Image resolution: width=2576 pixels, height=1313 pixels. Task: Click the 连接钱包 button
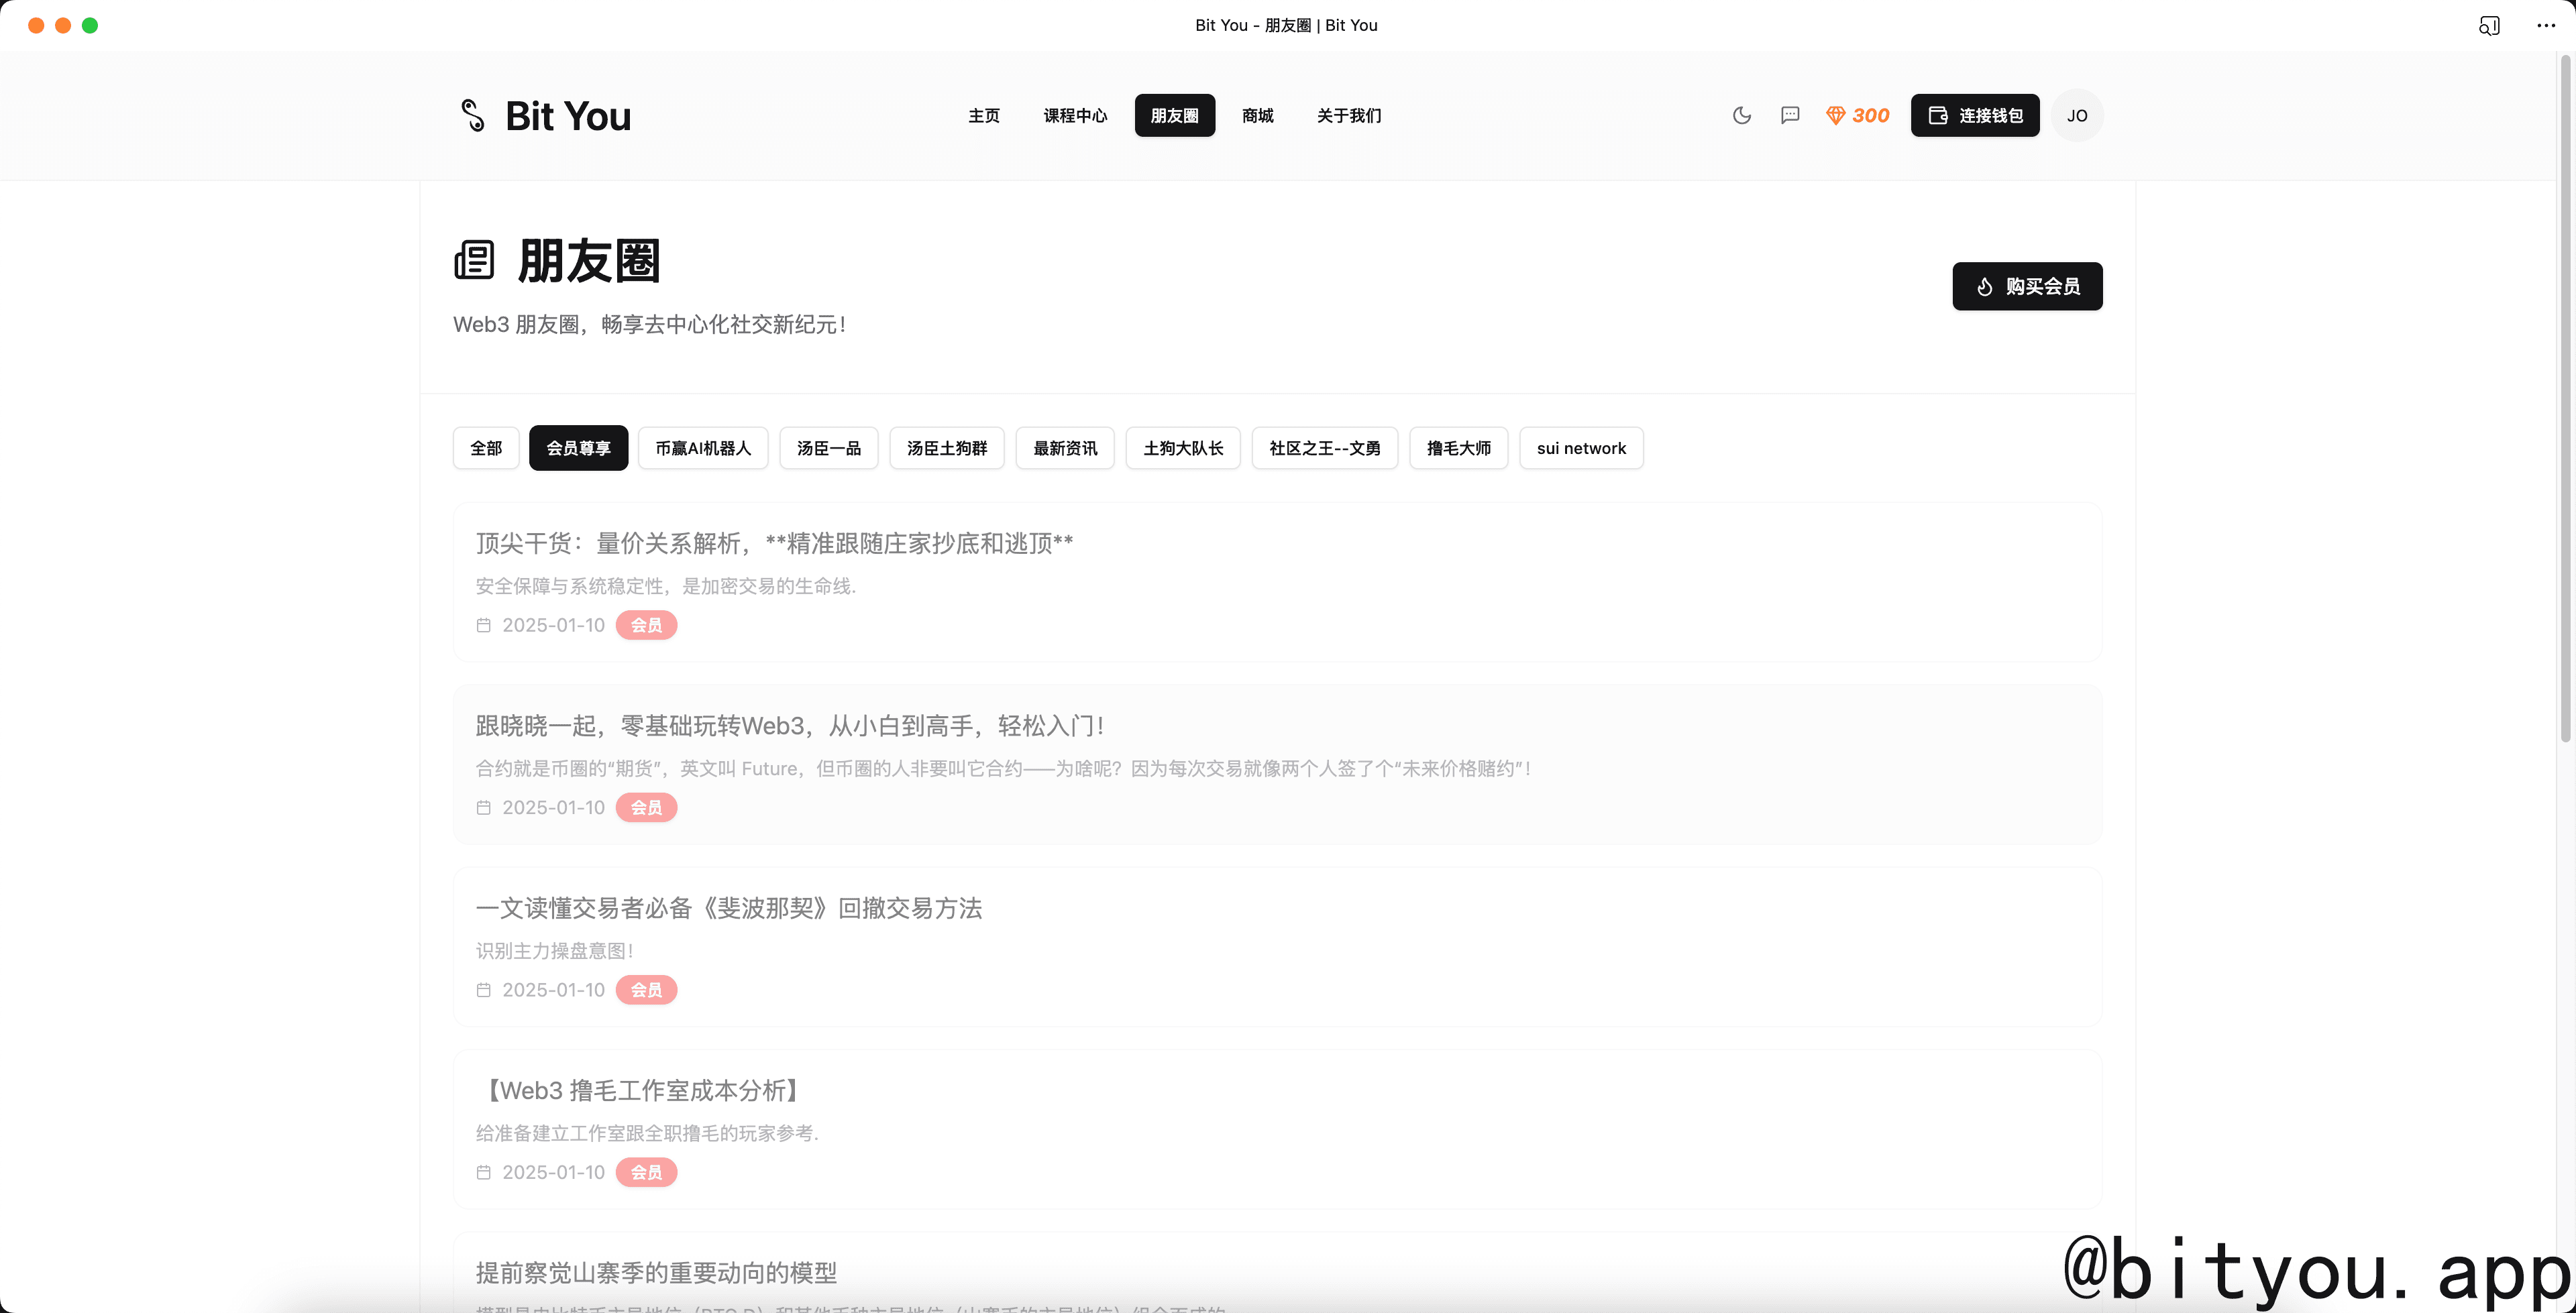(1975, 115)
